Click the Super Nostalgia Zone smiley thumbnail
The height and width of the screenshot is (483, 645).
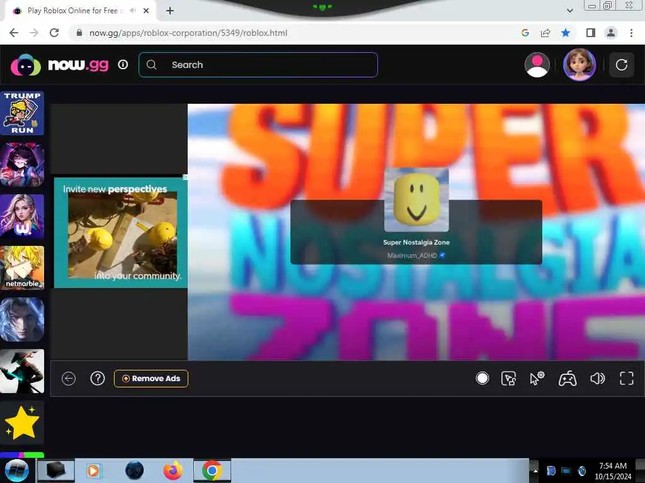tap(416, 199)
